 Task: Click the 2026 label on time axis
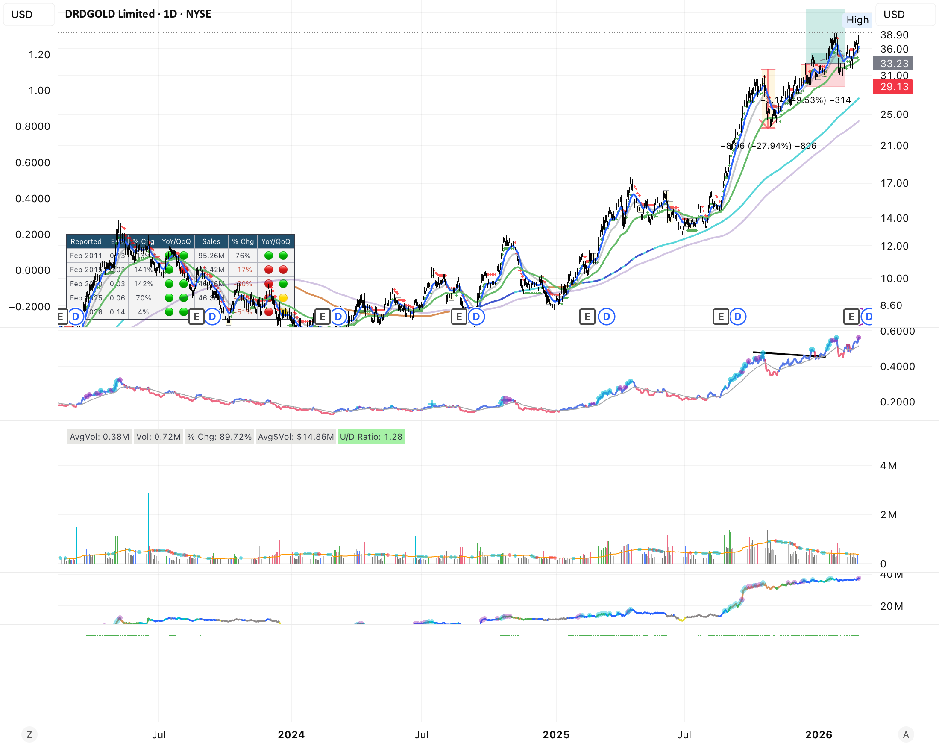tap(819, 734)
